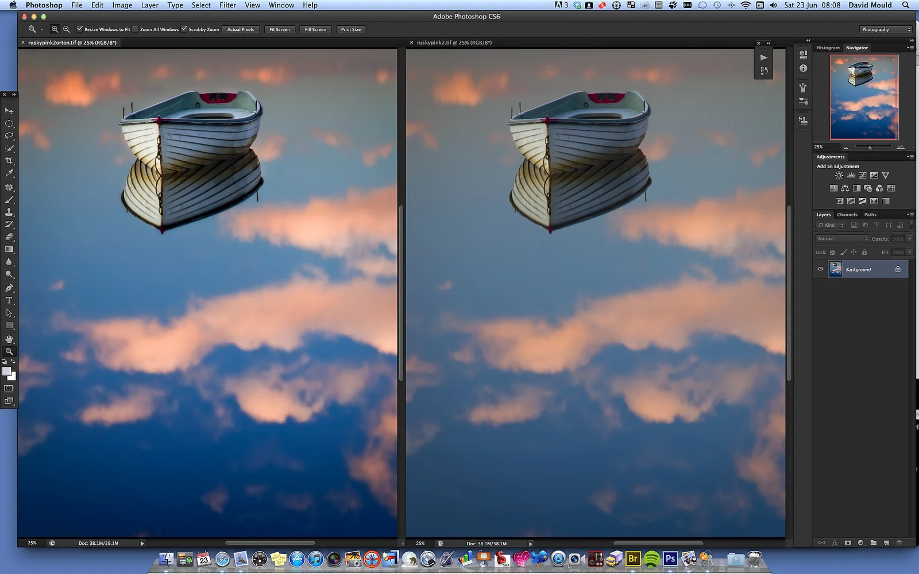Open the Adjustments panel options menu
Screen dimensions: 919x574
tap(910, 157)
